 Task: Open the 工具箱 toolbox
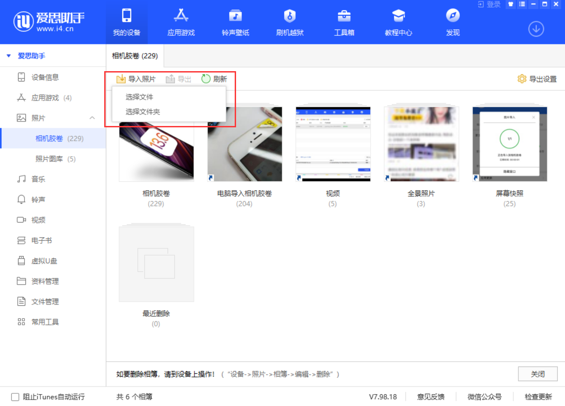click(344, 22)
